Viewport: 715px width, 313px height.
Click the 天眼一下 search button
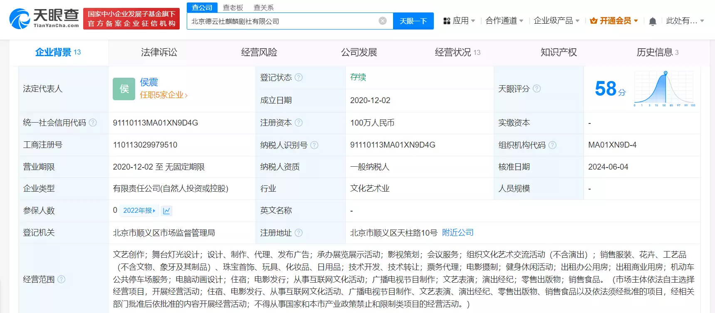(x=413, y=21)
